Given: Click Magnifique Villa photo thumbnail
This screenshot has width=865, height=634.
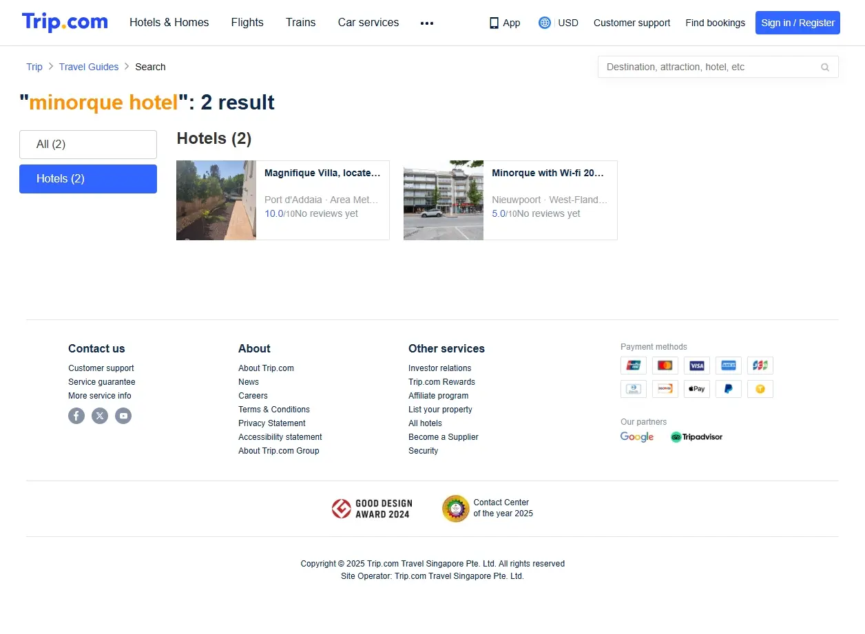Looking at the screenshot, I should click(x=216, y=200).
